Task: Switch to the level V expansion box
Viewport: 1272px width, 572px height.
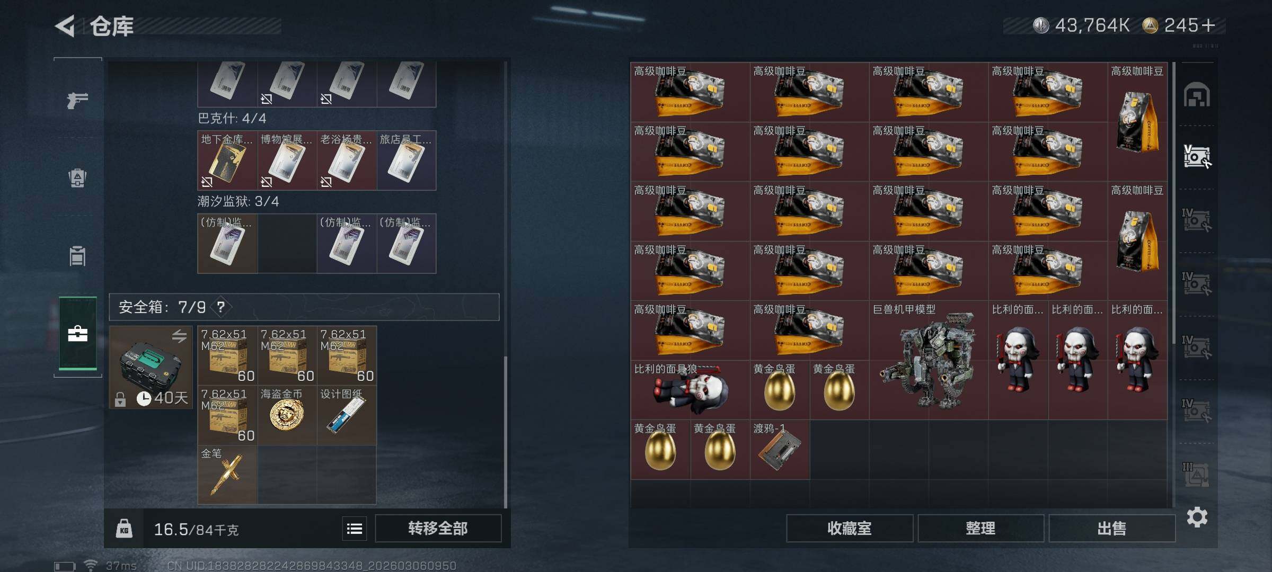Action: [x=1197, y=157]
